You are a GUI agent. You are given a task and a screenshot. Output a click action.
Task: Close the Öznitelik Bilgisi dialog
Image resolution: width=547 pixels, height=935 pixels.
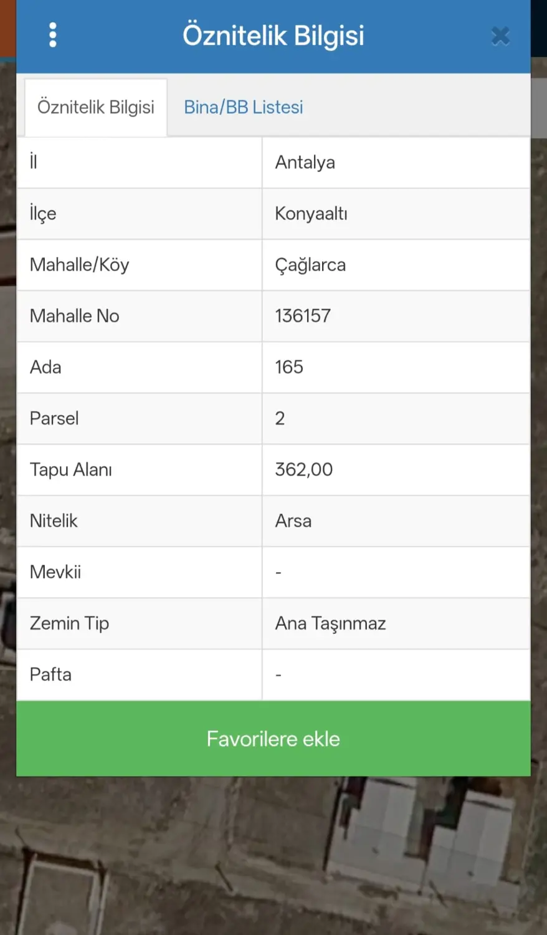click(x=500, y=36)
